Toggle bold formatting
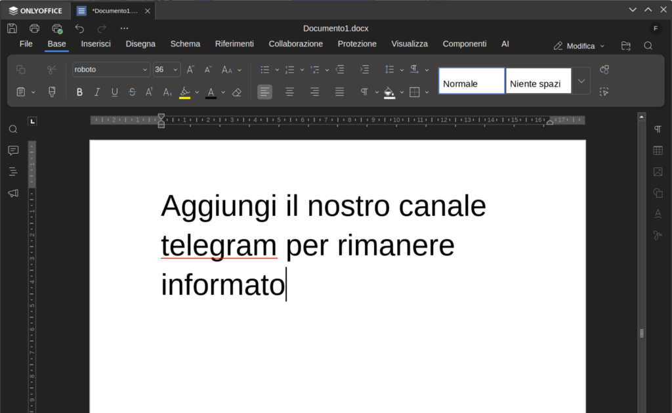Image resolution: width=672 pixels, height=413 pixels. coord(79,92)
